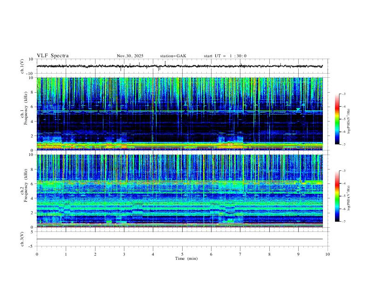Click the ch.1 spectrogram color scale bar
This screenshot has height=285, width=369.
point(337,119)
